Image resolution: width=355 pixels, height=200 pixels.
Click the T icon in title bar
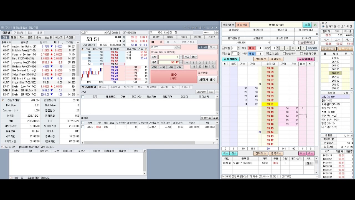click(x=189, y=27)
